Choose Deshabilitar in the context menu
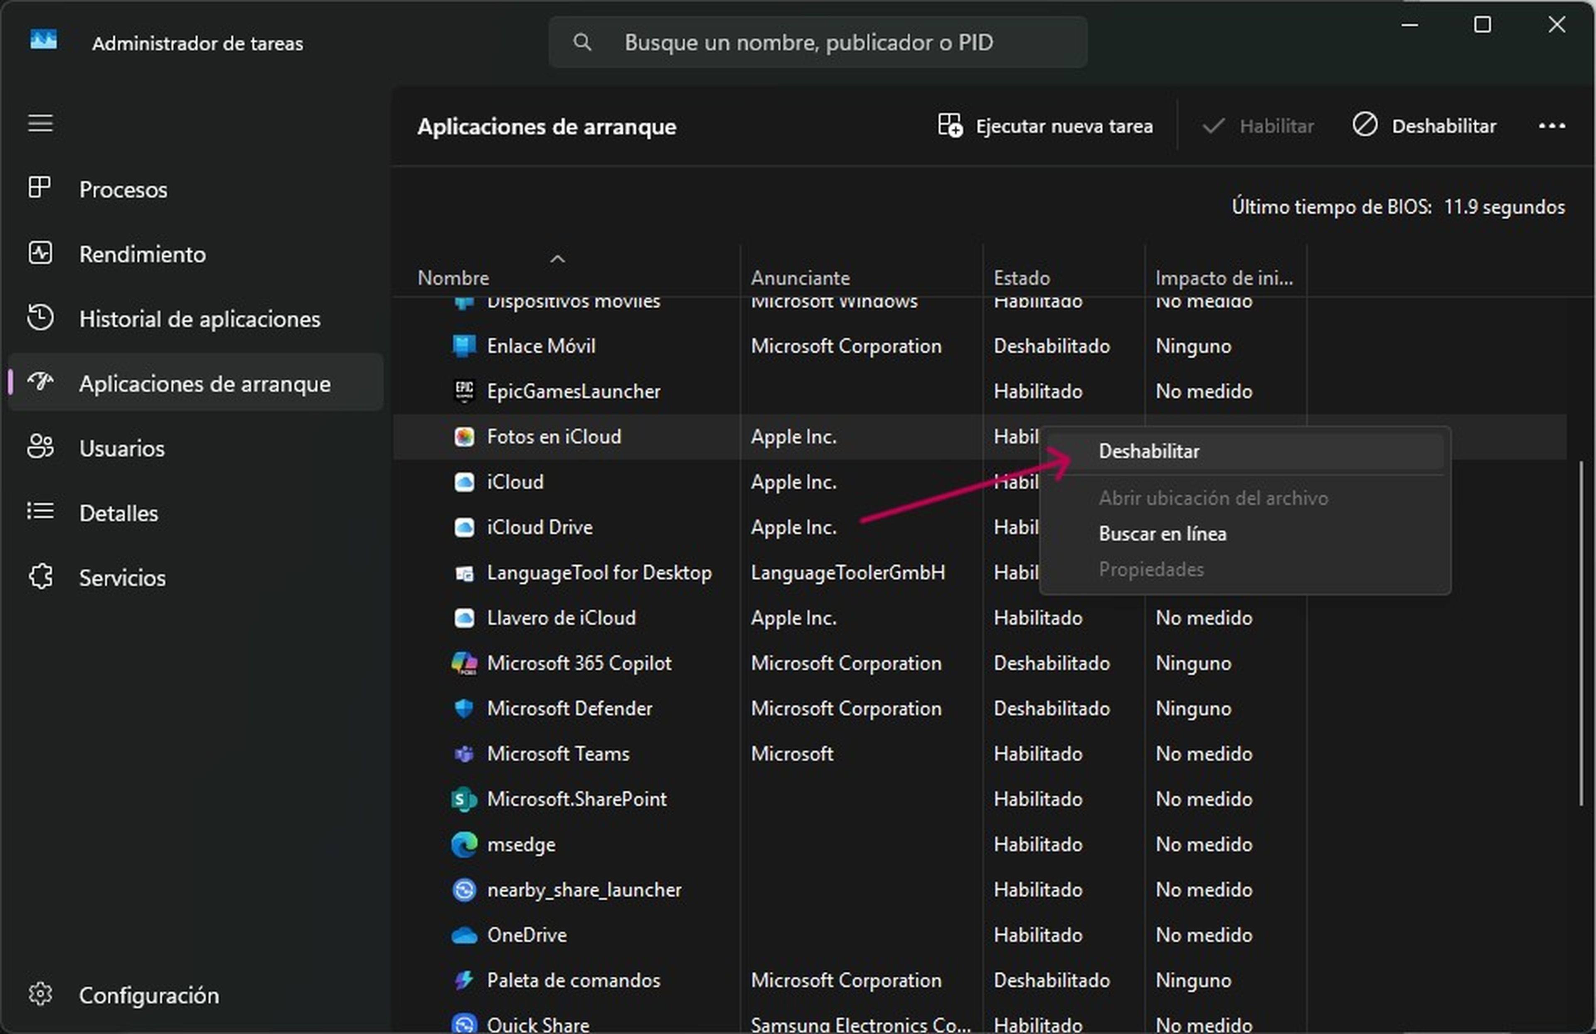This screenshot has width=1596, height=1034. click(x=1245, y=452)
